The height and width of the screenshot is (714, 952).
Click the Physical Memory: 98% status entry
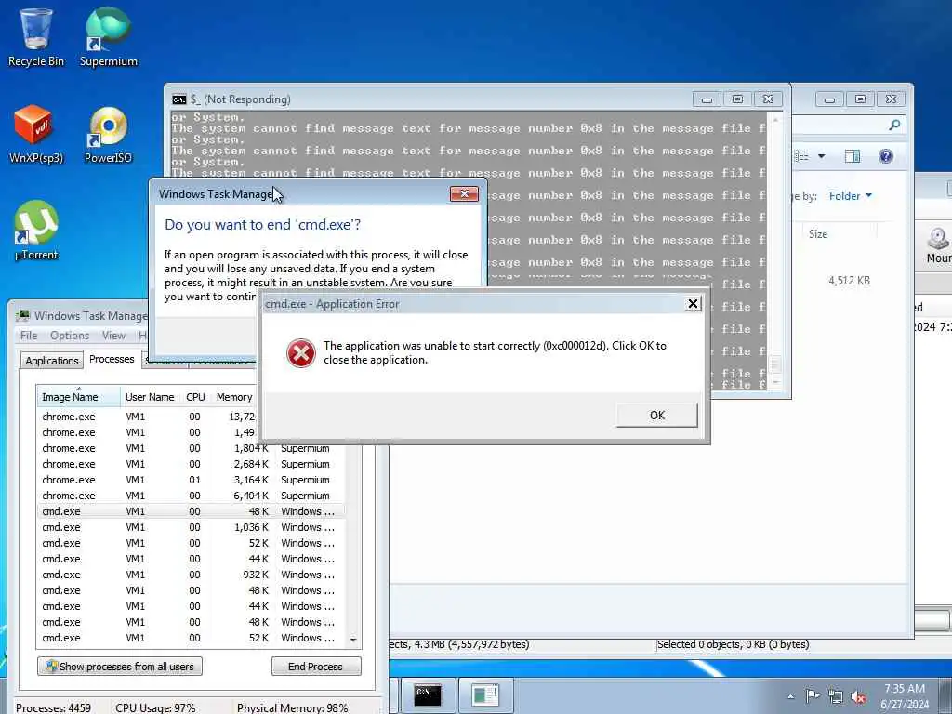click(293, 707)
